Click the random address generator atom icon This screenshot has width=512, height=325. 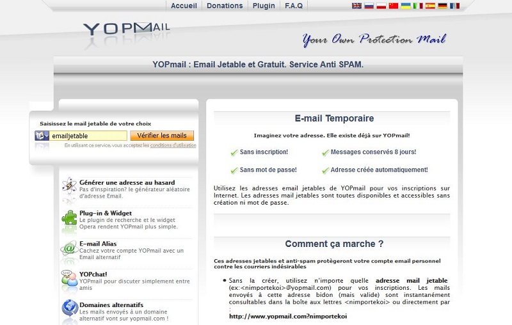pyautogui.click(x=69, y=186)
